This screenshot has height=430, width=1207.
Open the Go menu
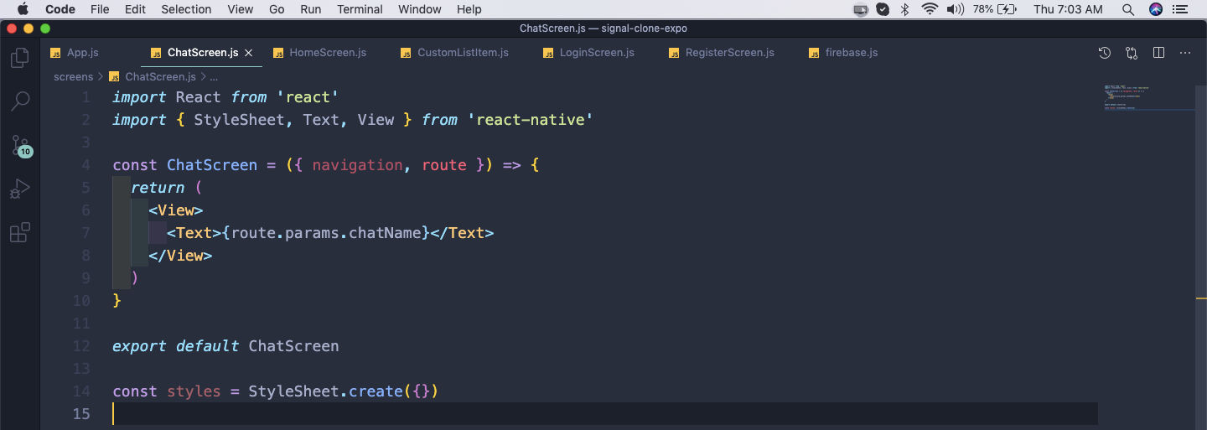[x=277, y=9]
